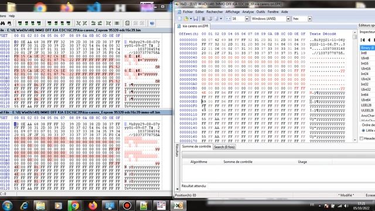Image resolution: width=375 pixels, height=211 pixels.
Task: Click the Find Next binoculars icon with arrow
Action: (x=9, y=23)
